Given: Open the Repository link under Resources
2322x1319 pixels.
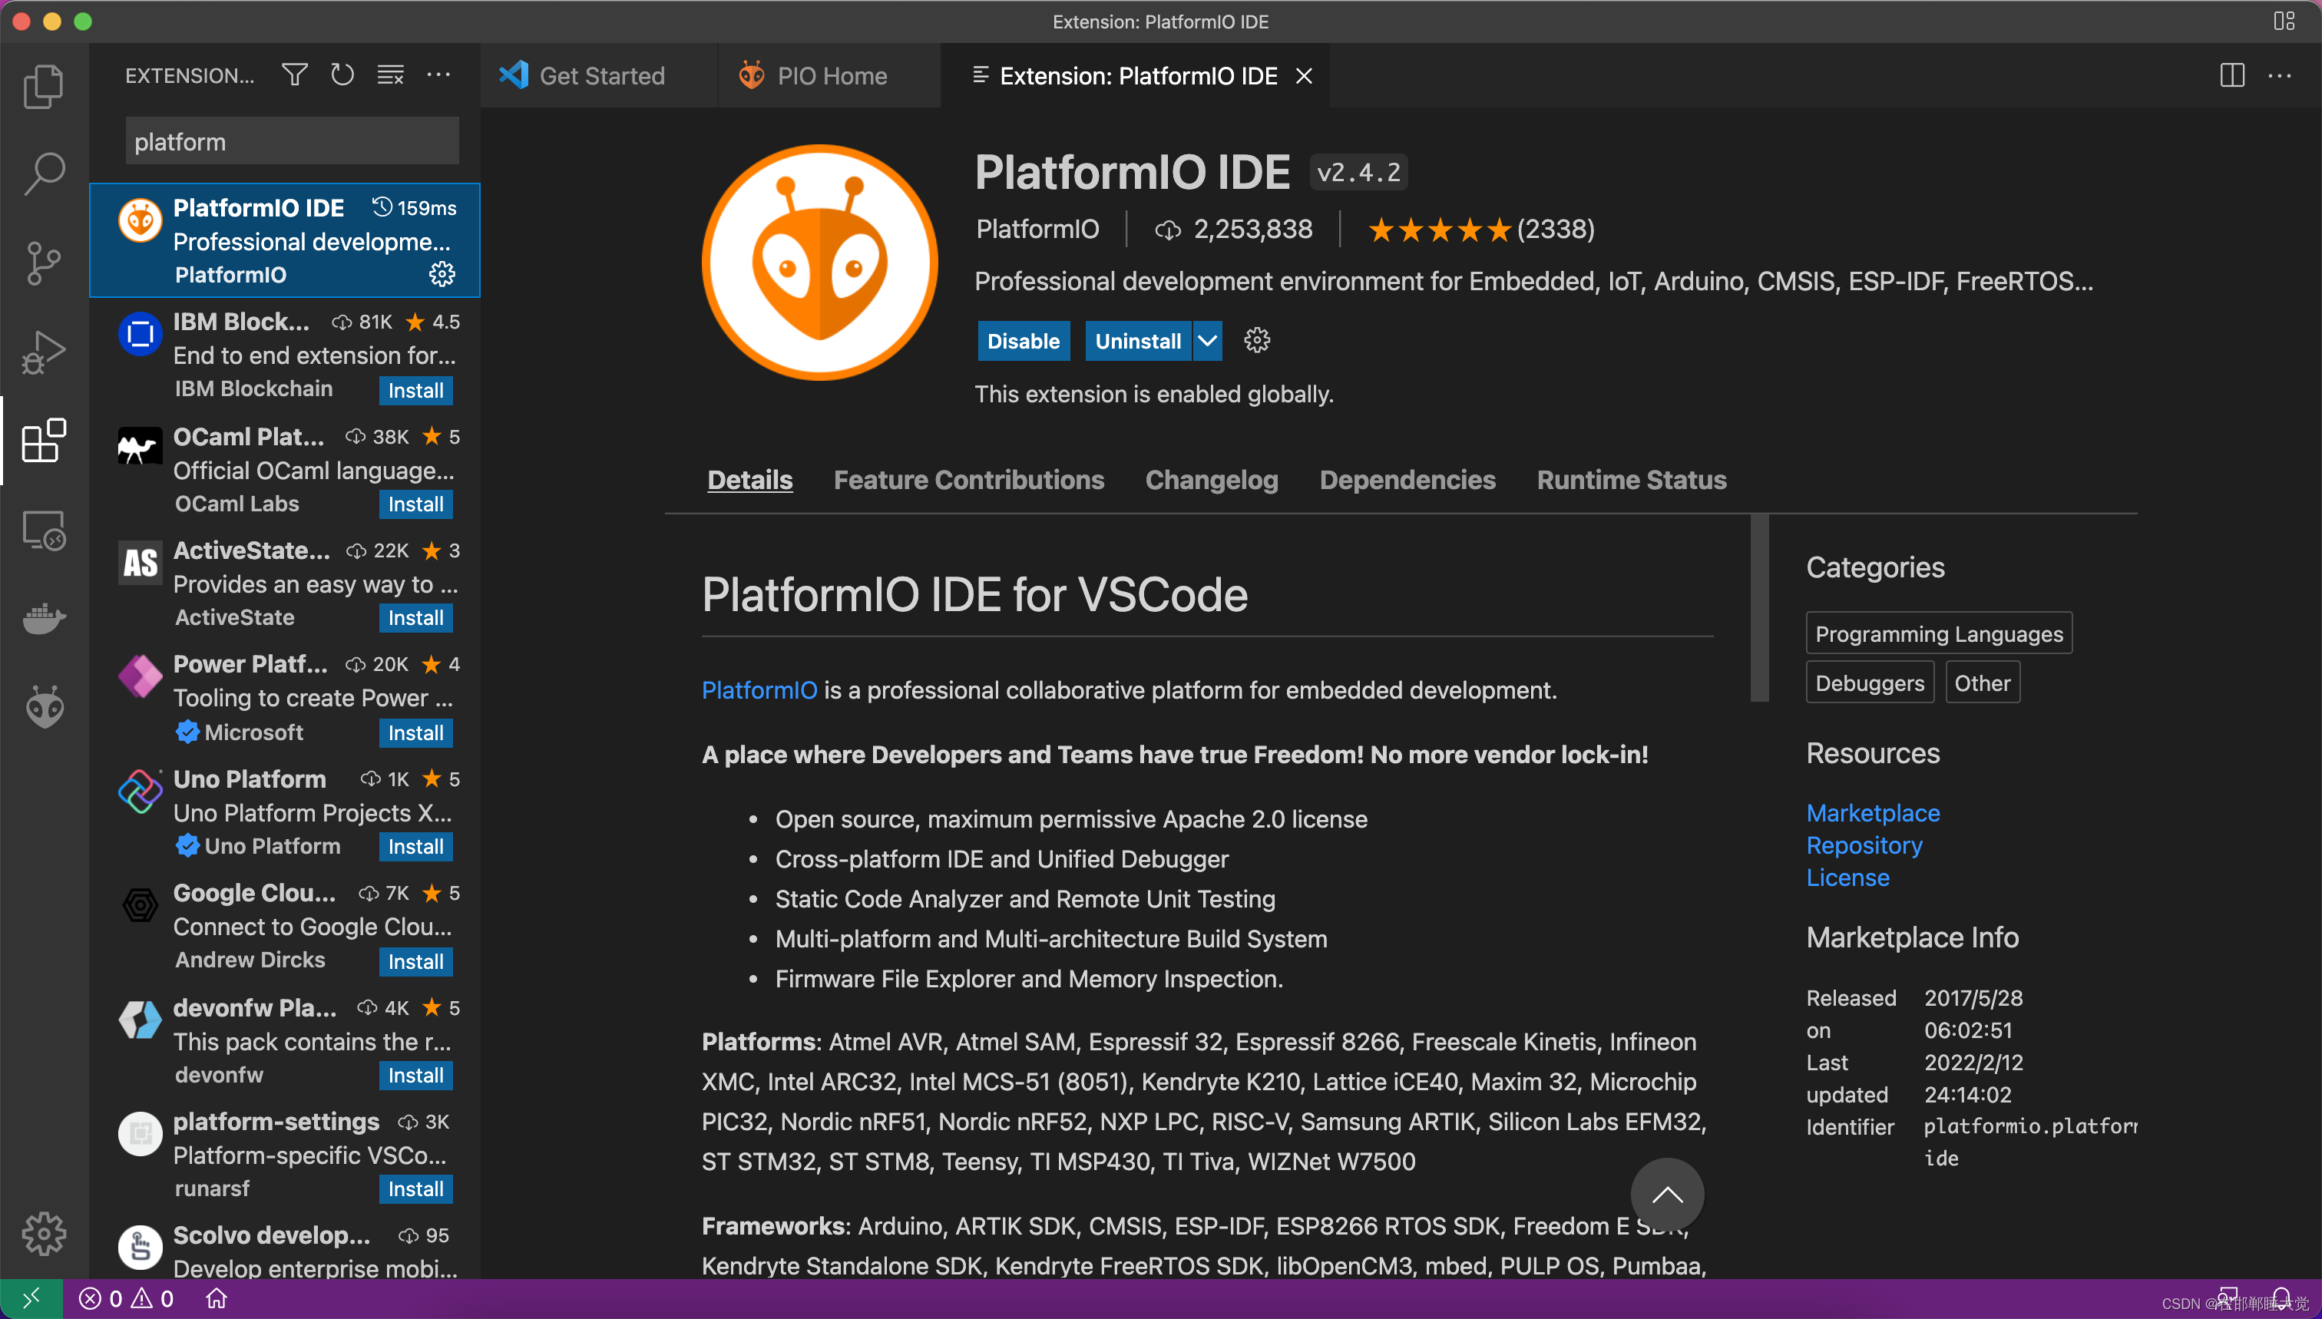Looking at the screenshot, I should (1864, 845).
